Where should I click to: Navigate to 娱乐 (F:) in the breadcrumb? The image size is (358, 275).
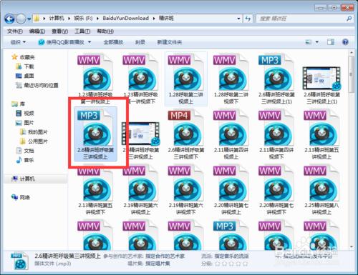tap(83, 19)
